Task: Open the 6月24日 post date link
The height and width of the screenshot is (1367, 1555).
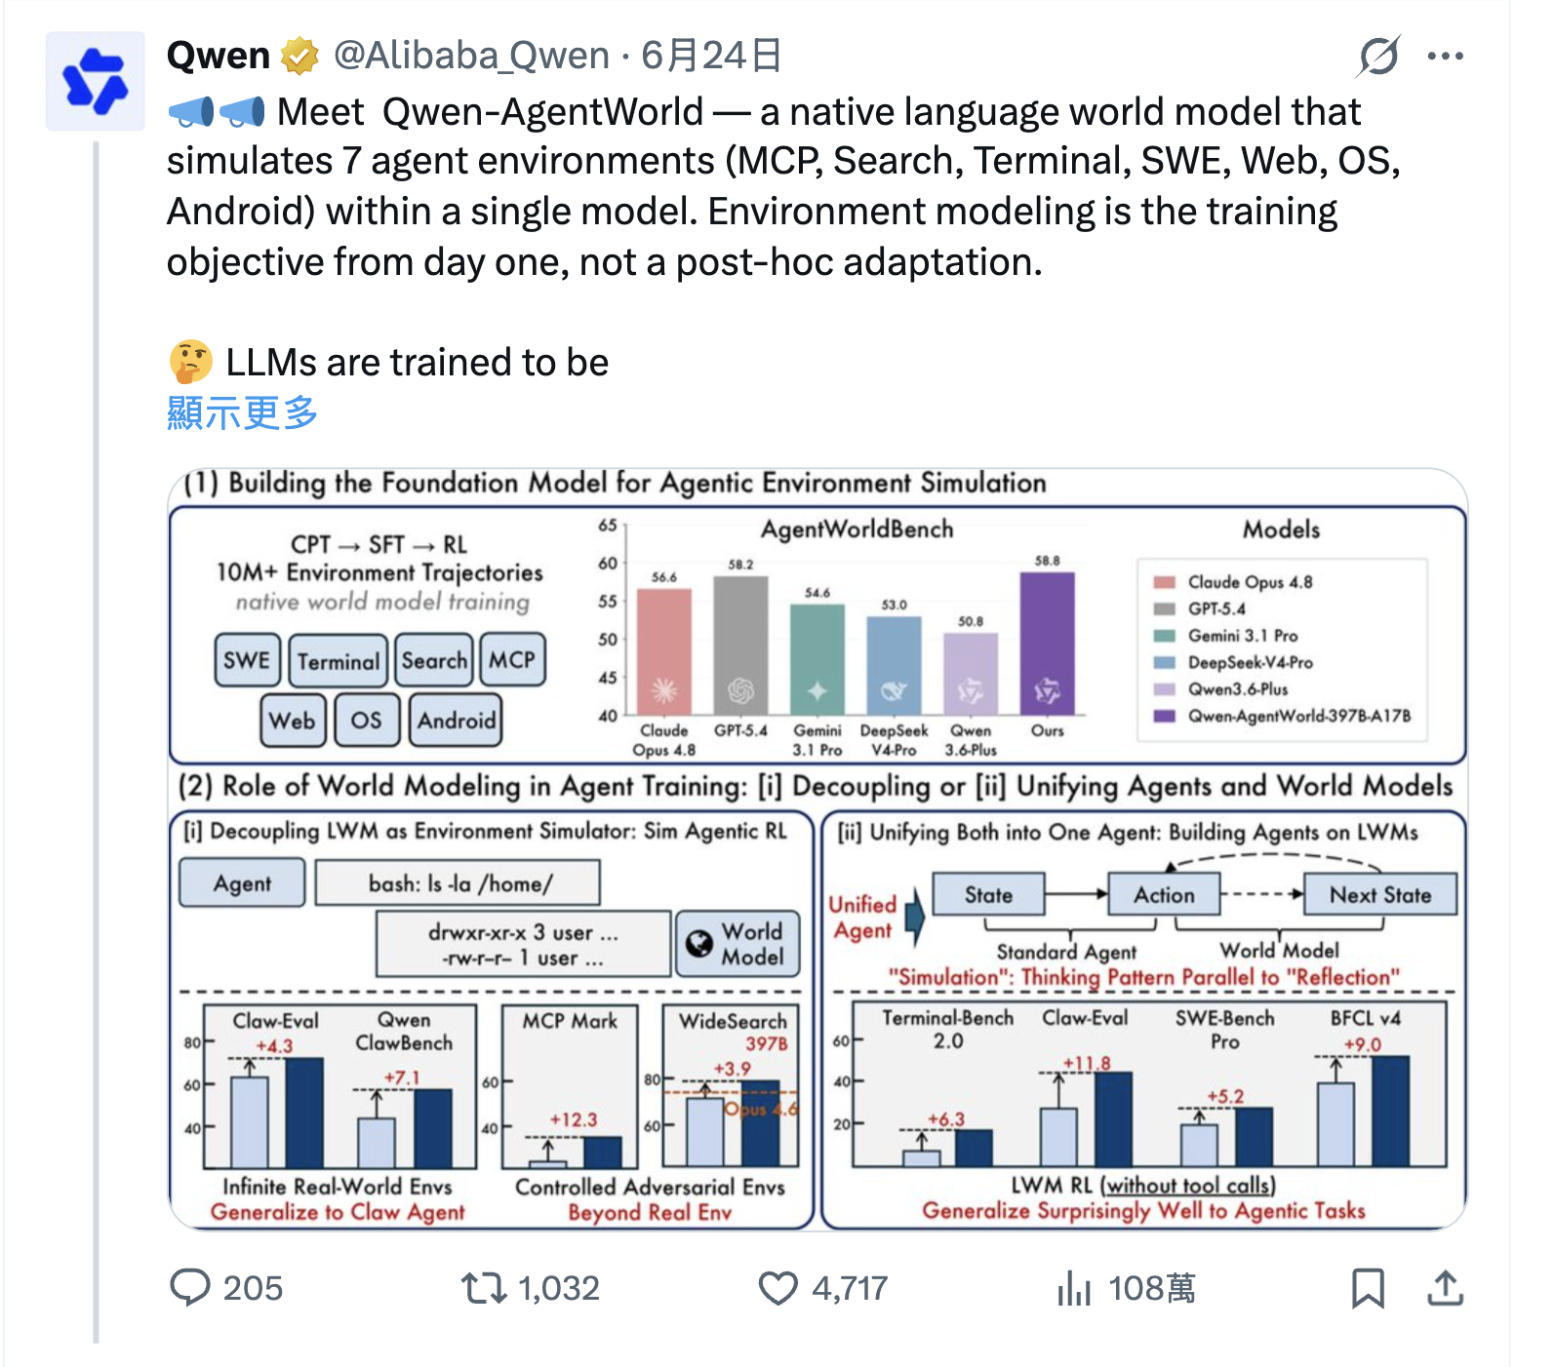Action: [x=711, y=57]
